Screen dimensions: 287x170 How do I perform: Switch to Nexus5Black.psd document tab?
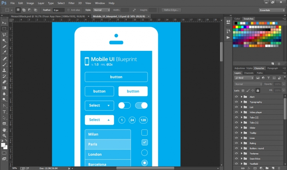pos(48,16)
